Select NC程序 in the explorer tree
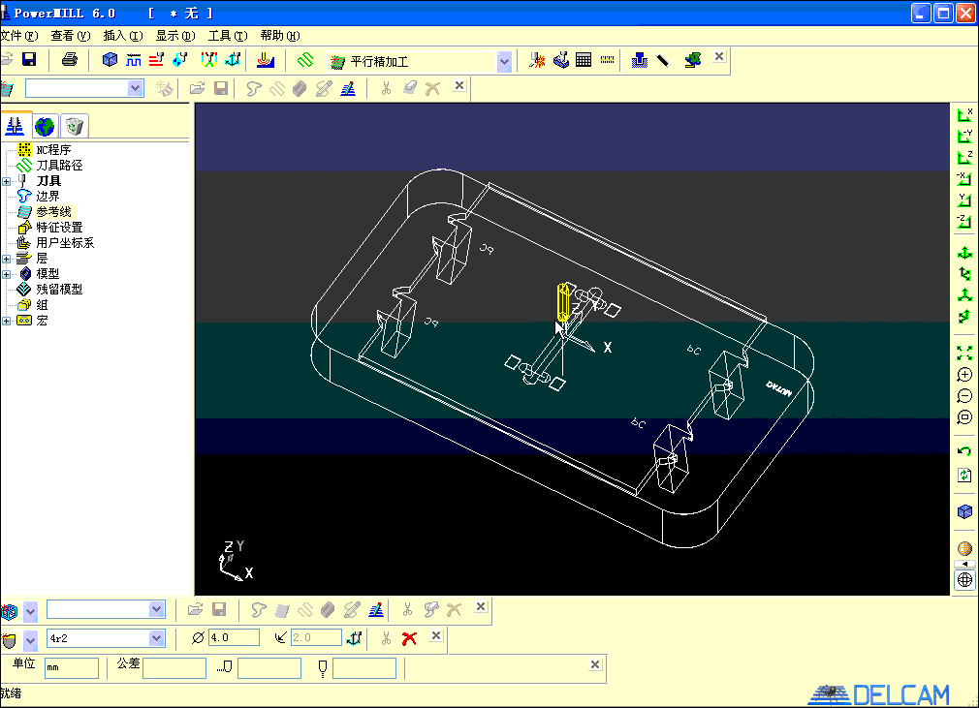 click(x=53, y=150)
